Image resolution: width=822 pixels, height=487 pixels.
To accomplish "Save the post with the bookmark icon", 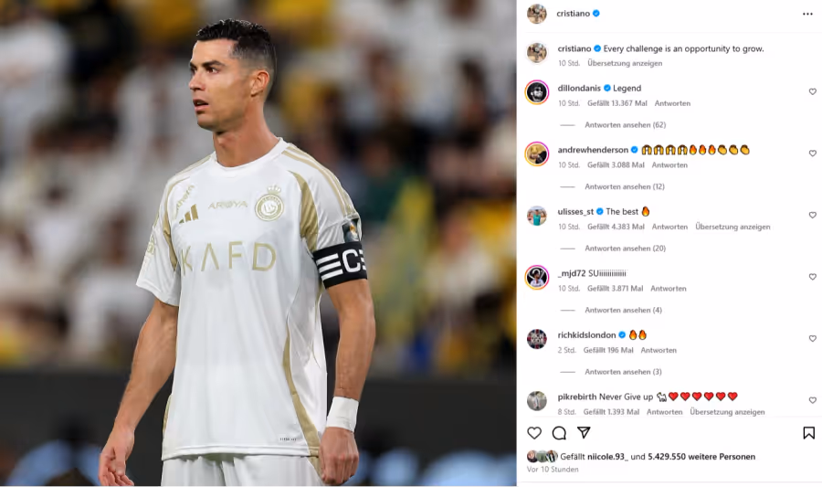I will coord(809,432).
